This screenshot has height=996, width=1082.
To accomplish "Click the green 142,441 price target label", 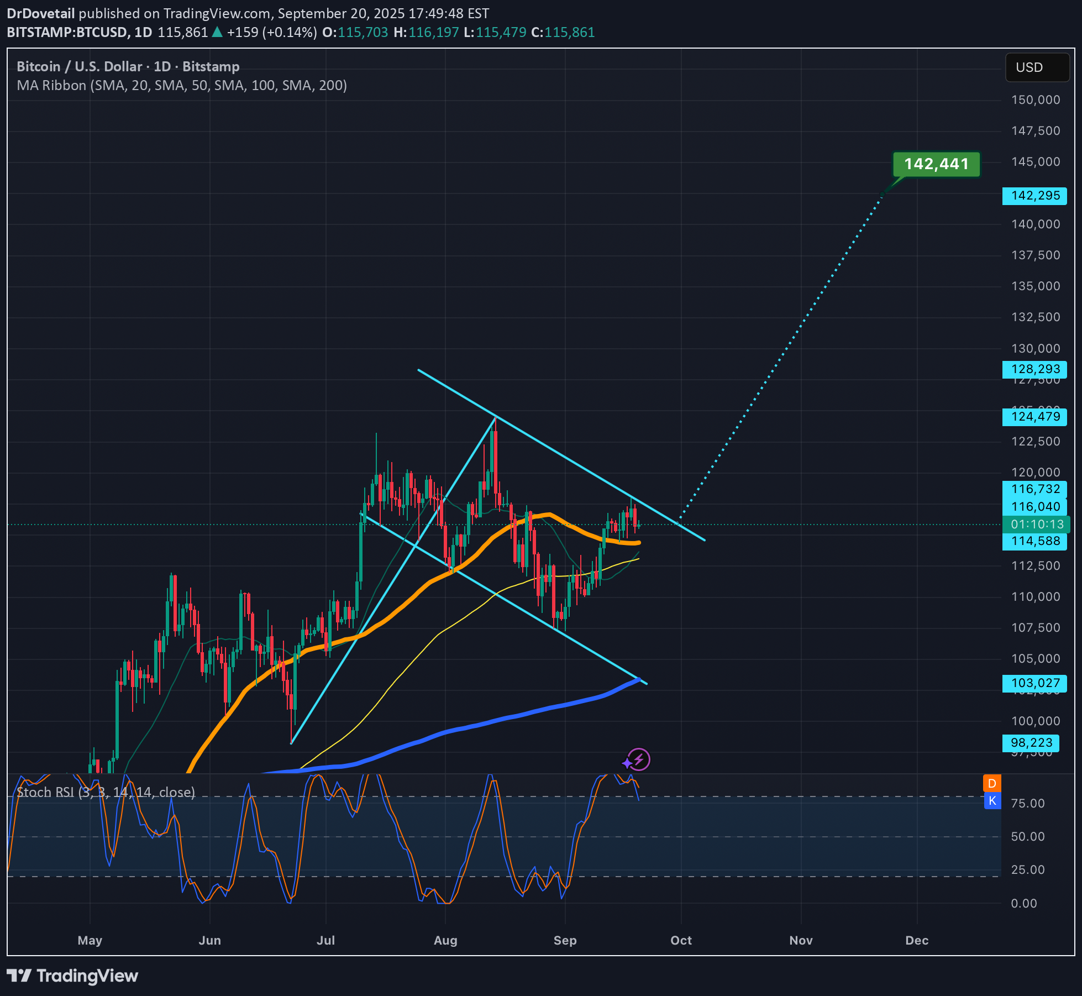I will click(x=936, y=164).
